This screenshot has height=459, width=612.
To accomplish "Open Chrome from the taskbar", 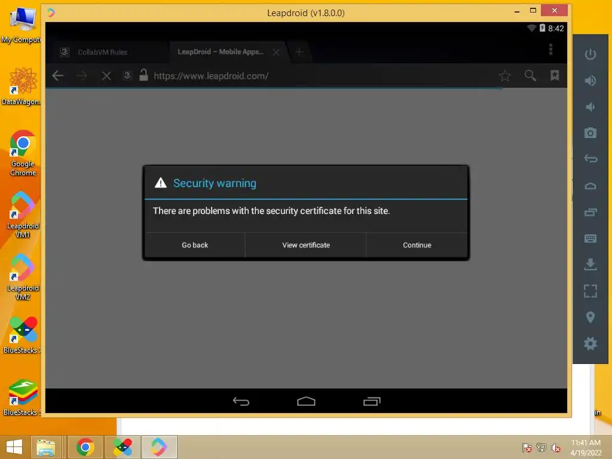I will pos(85,447).
